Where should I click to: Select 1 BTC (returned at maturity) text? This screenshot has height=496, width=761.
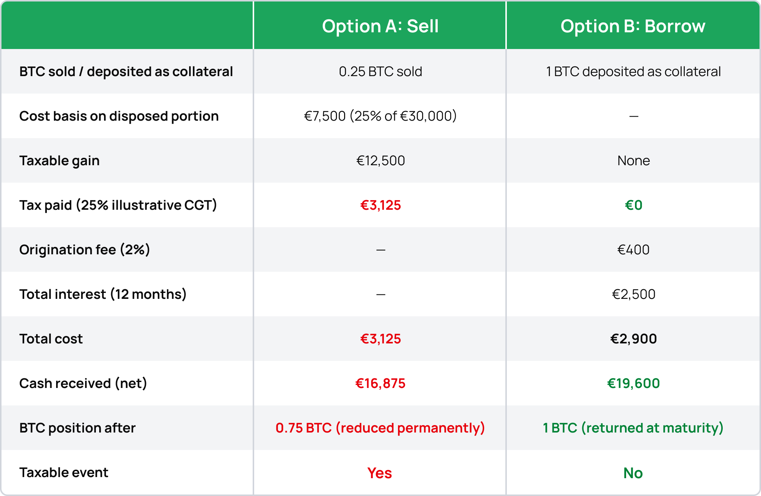point(633,428)
